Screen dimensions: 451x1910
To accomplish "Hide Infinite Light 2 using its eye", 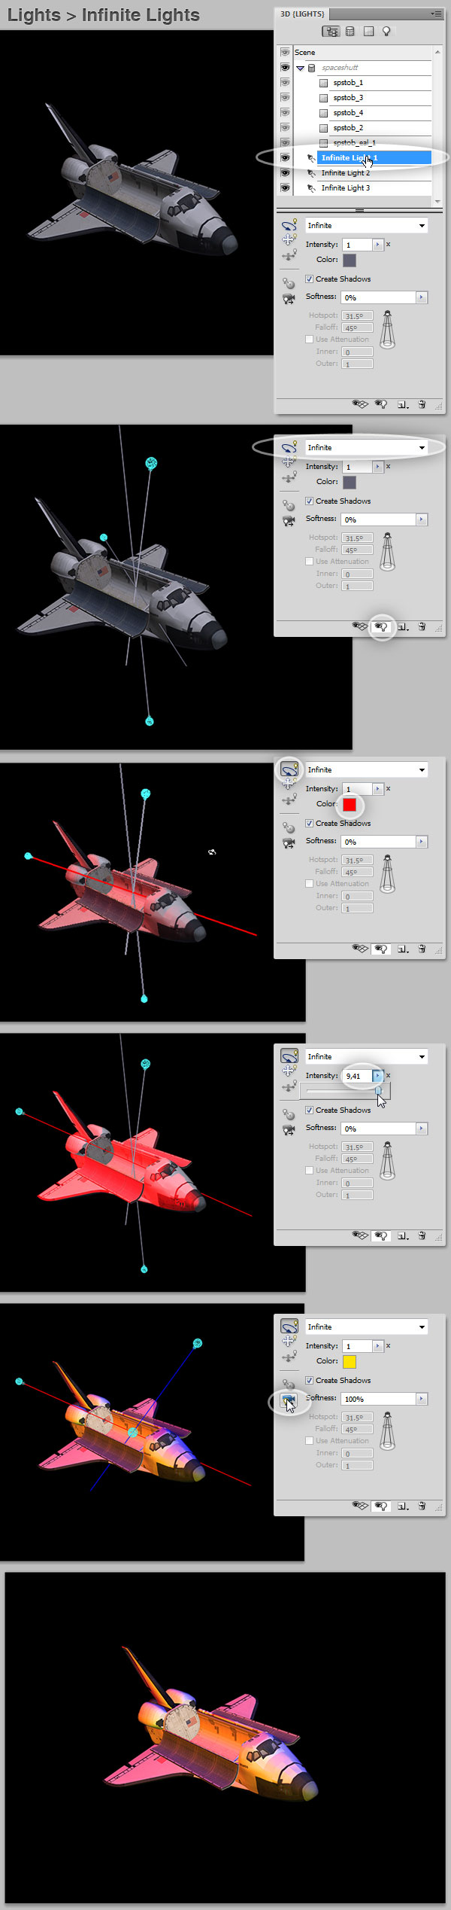I will pos(285,173).
